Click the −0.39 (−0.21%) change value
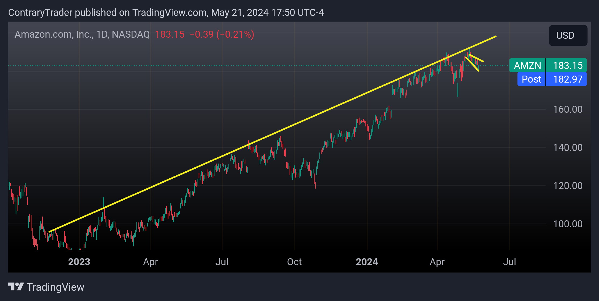599x301 pixels. coord(222,34)
